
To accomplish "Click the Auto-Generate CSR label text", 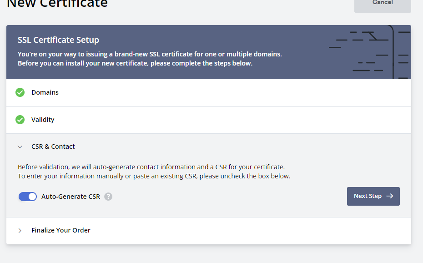I will pyautogui.click(x=70, y=197).
